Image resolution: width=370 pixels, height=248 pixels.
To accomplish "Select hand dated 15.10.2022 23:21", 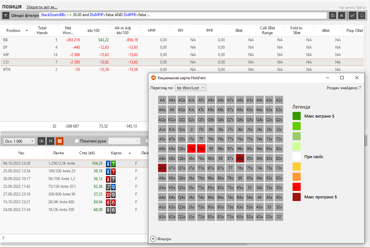I will coord(74,202).
